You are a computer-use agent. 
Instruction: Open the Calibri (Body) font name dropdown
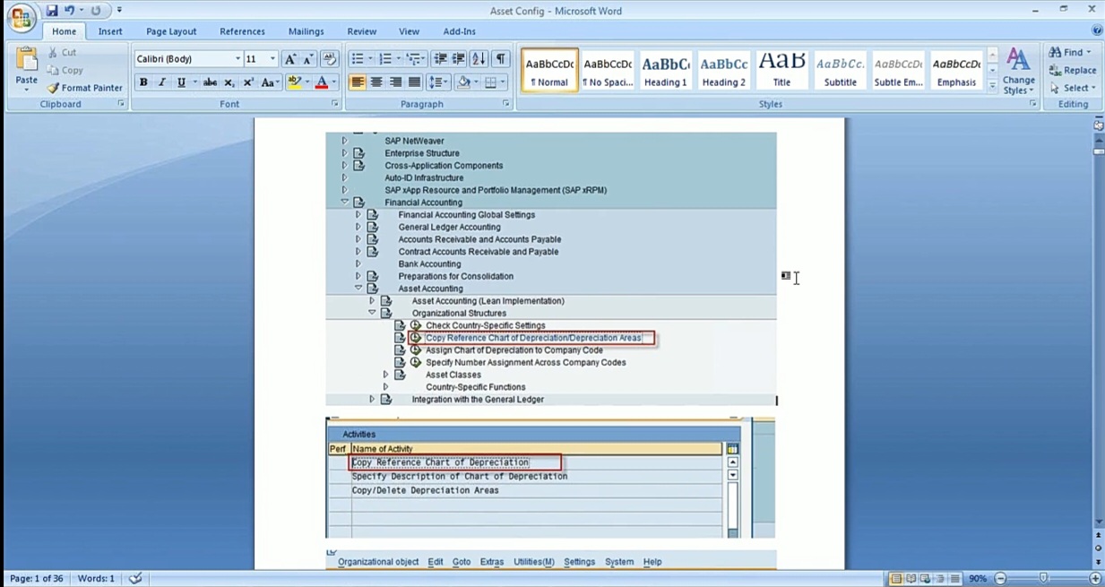[238, 59]
